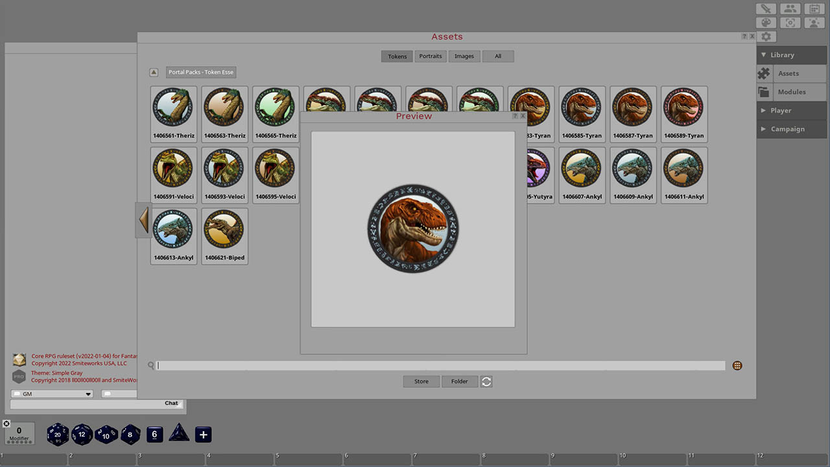This screenshot has height=467, width=830.
Task: Open the Combat Tracker sword icon
Action: [766, 8]
